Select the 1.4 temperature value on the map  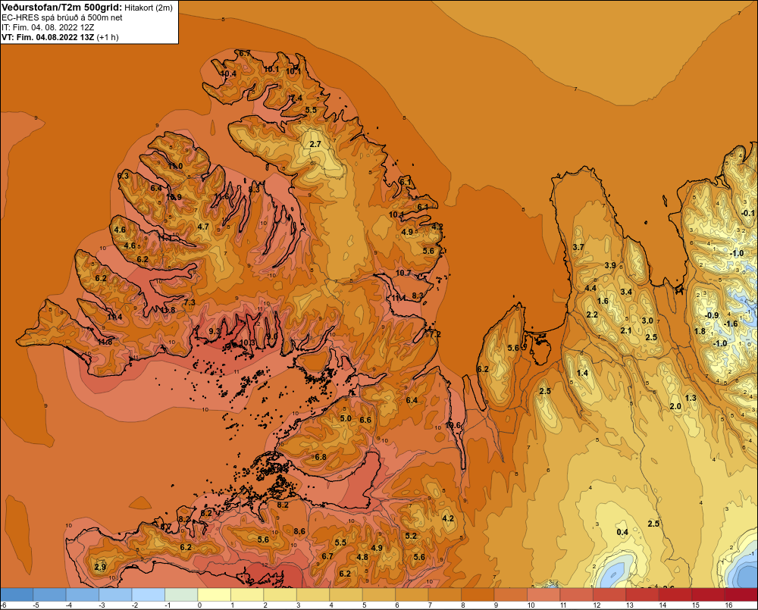582,373
